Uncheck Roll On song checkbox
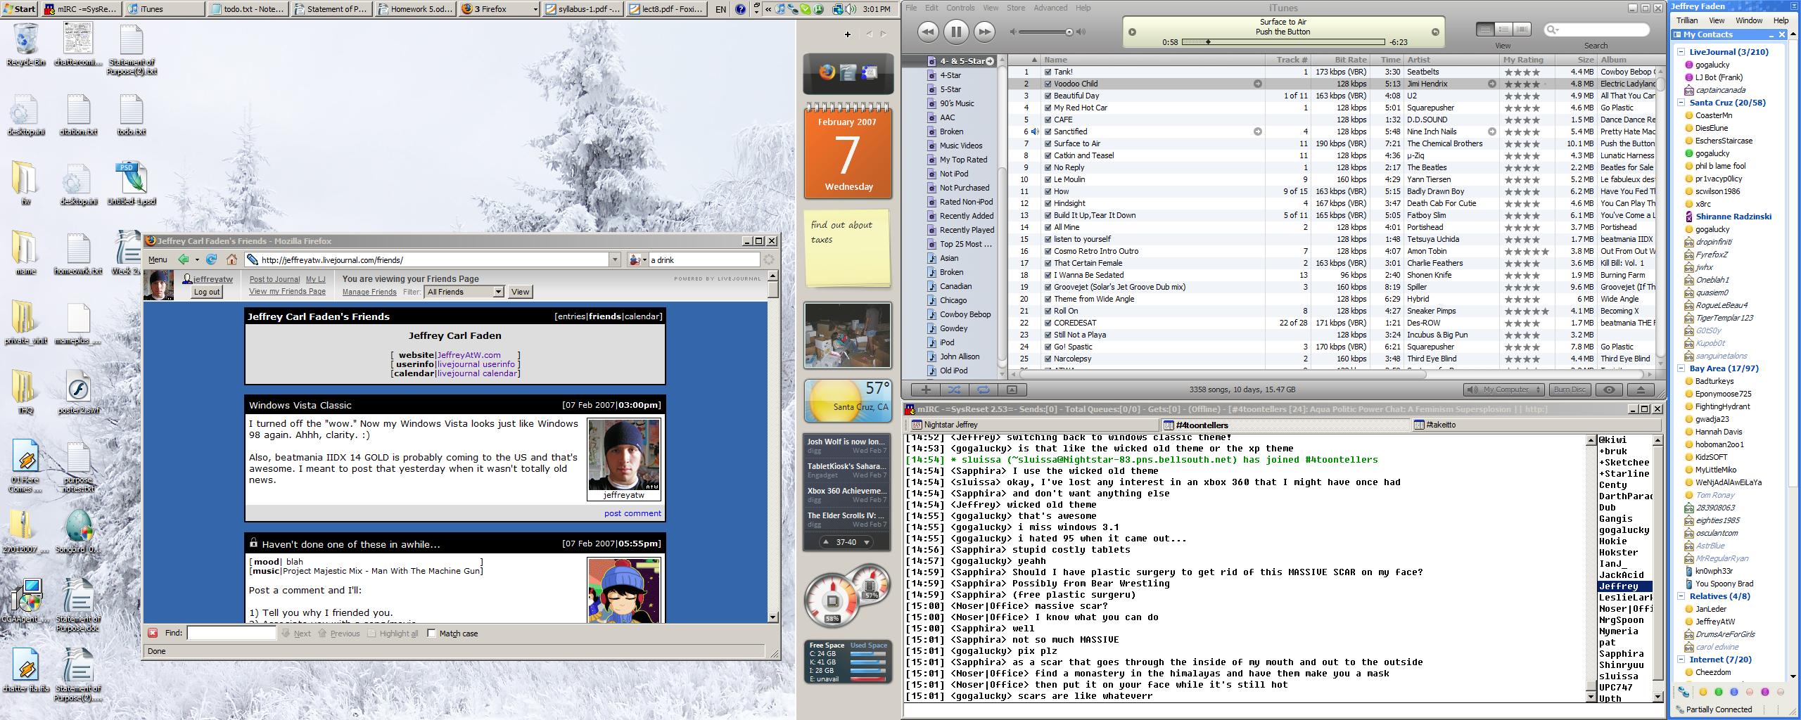Viewport: 1801px width, 720px height. 1048,311
